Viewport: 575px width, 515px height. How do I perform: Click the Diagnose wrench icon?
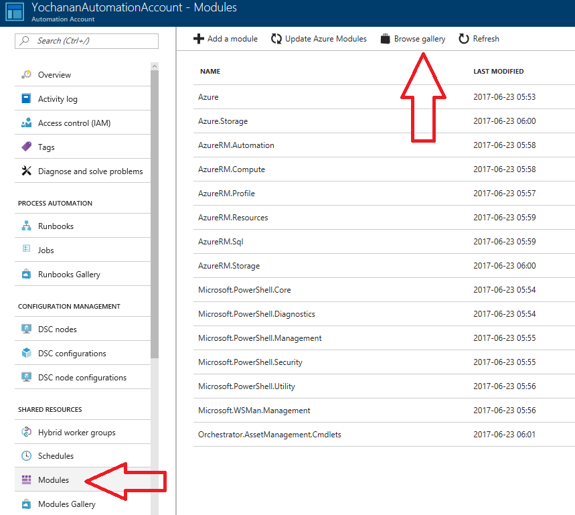tap(26, 171)
